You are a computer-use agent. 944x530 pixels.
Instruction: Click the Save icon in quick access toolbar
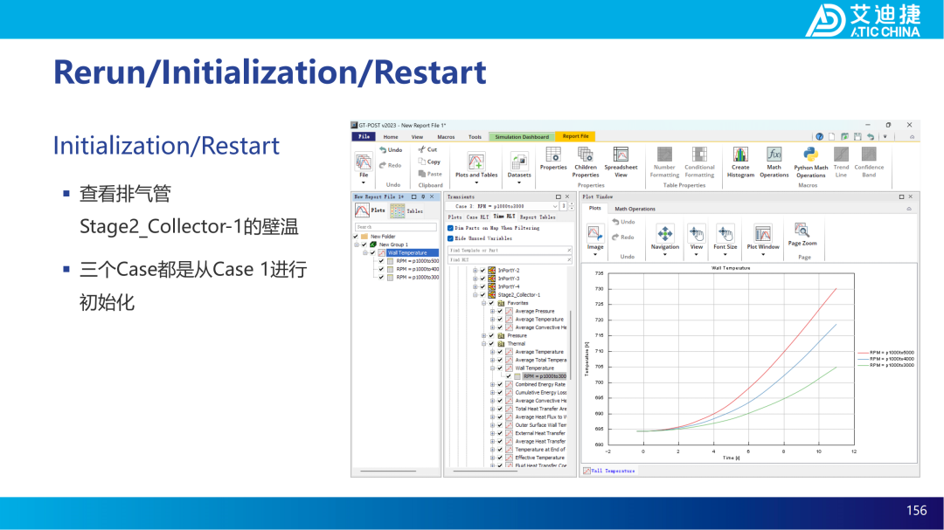pyautogui.click(x=857, y=137)
